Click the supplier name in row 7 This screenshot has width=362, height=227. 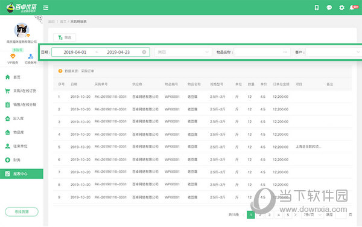coord(145,172)
